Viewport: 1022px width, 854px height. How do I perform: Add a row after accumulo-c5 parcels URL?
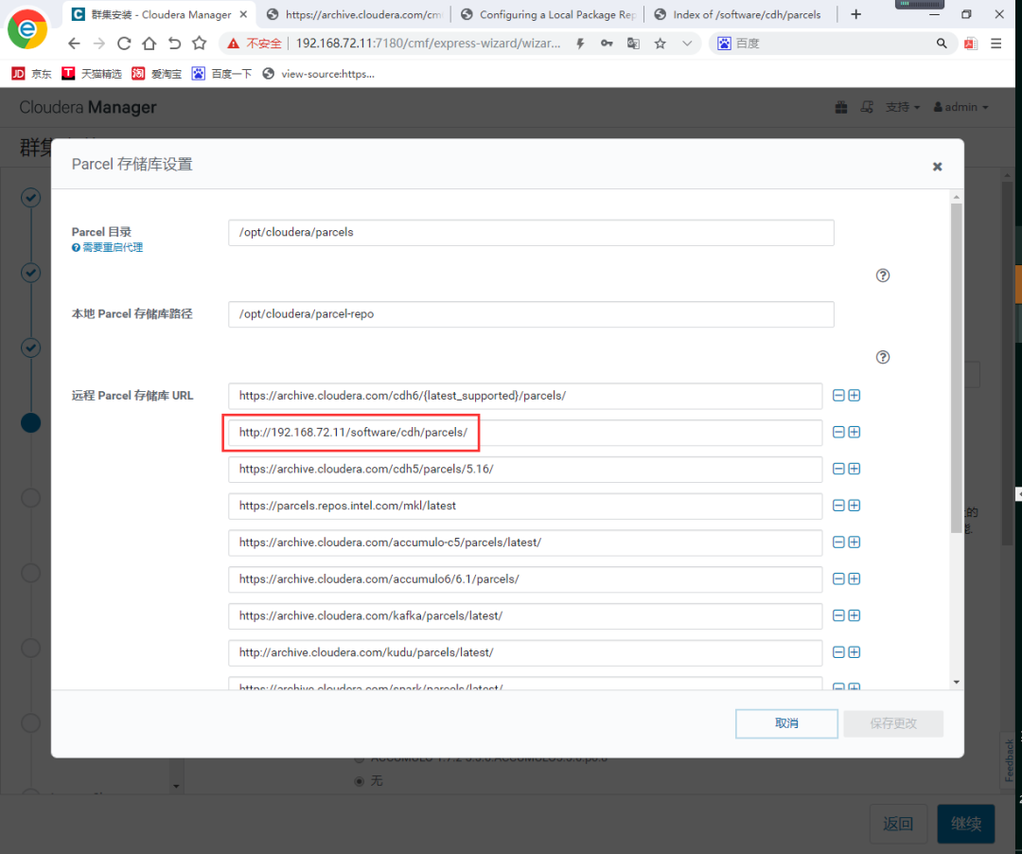pos(854,543)
